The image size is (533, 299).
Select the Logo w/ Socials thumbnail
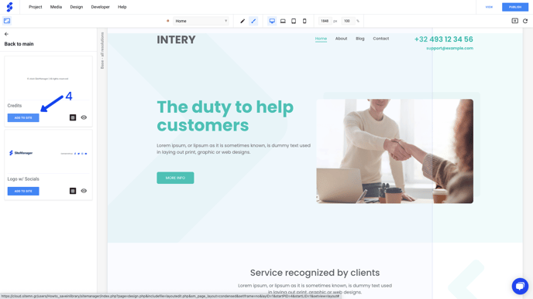coord(48,153)
